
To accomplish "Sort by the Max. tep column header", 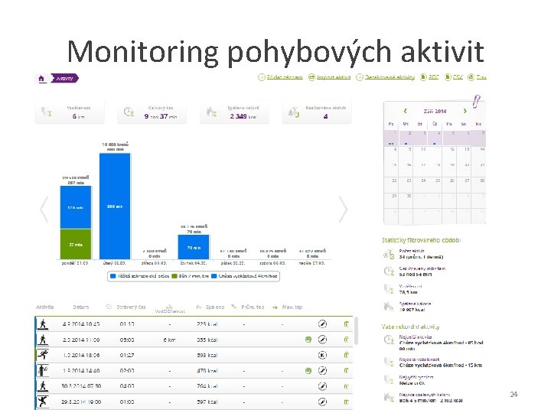I will click(292, 307).
